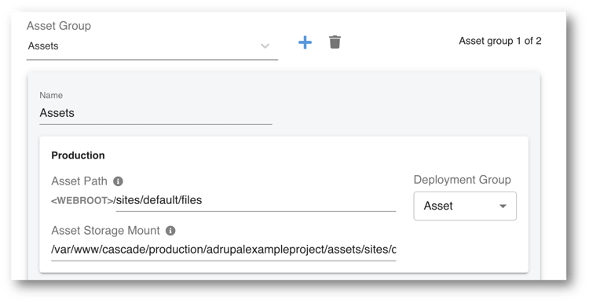589x303 pixels.
Task: Click the Name field label
Action: click(51, 95)
